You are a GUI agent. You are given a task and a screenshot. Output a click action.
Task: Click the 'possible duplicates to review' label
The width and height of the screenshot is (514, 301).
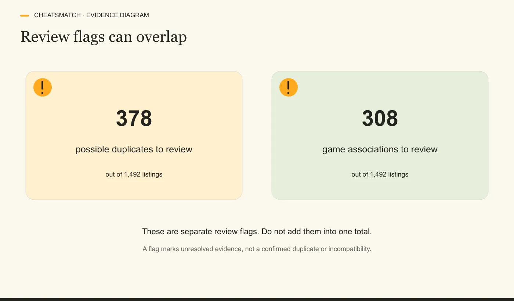point(134,149)
